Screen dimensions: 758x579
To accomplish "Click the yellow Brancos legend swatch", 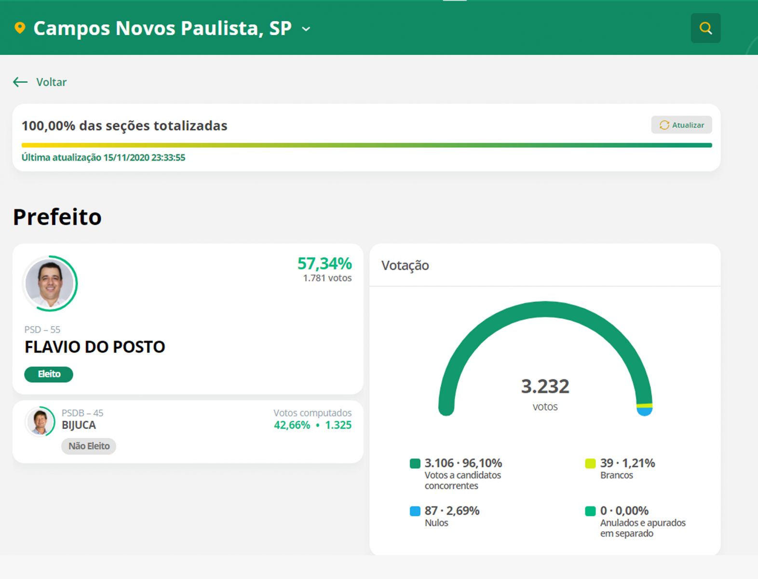I will pyautogui.click(x=590, y=464).
